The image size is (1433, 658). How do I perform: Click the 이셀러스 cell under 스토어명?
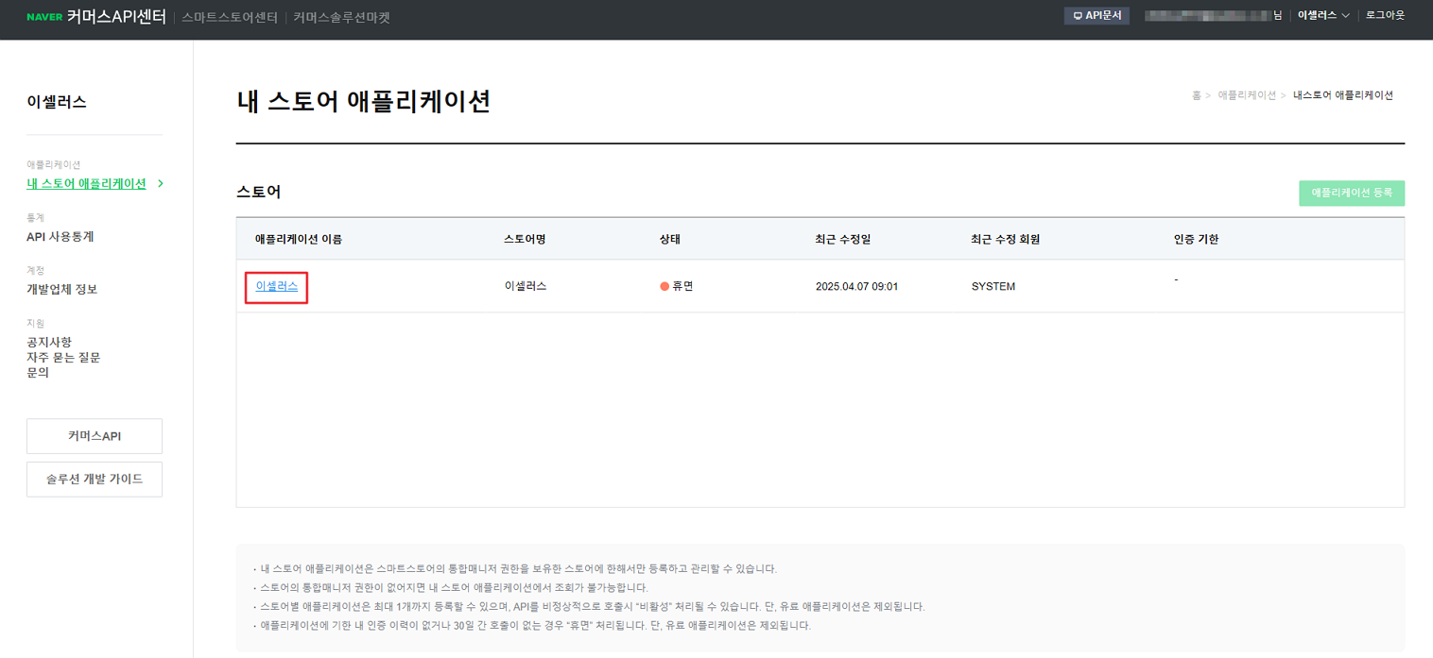pyautogui.click(x=526, y=286)
